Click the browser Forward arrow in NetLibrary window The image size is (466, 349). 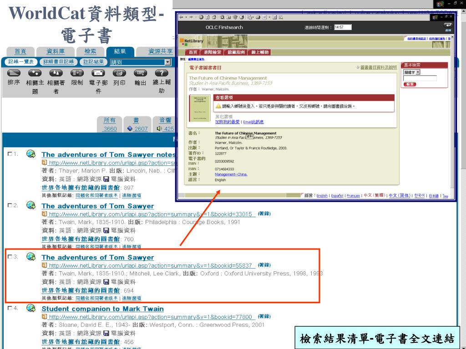coord(191,17)
